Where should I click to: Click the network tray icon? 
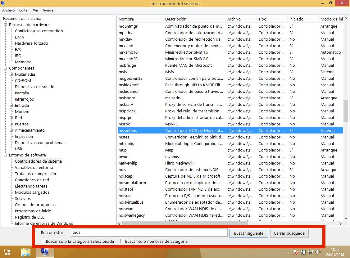(310, 252)
